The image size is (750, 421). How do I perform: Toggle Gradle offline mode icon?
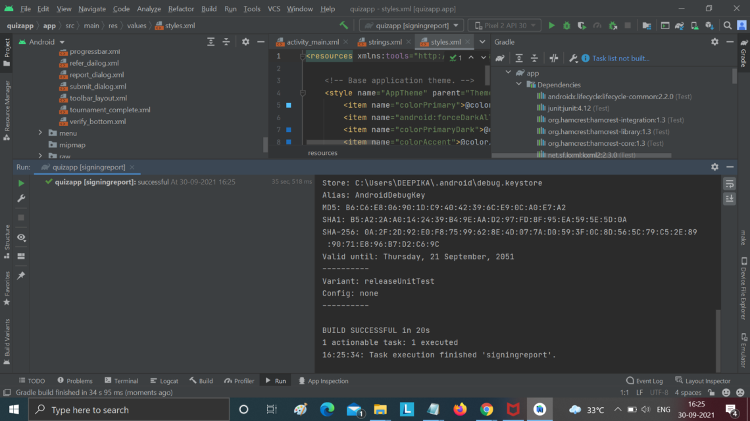(x=553, y=58)
